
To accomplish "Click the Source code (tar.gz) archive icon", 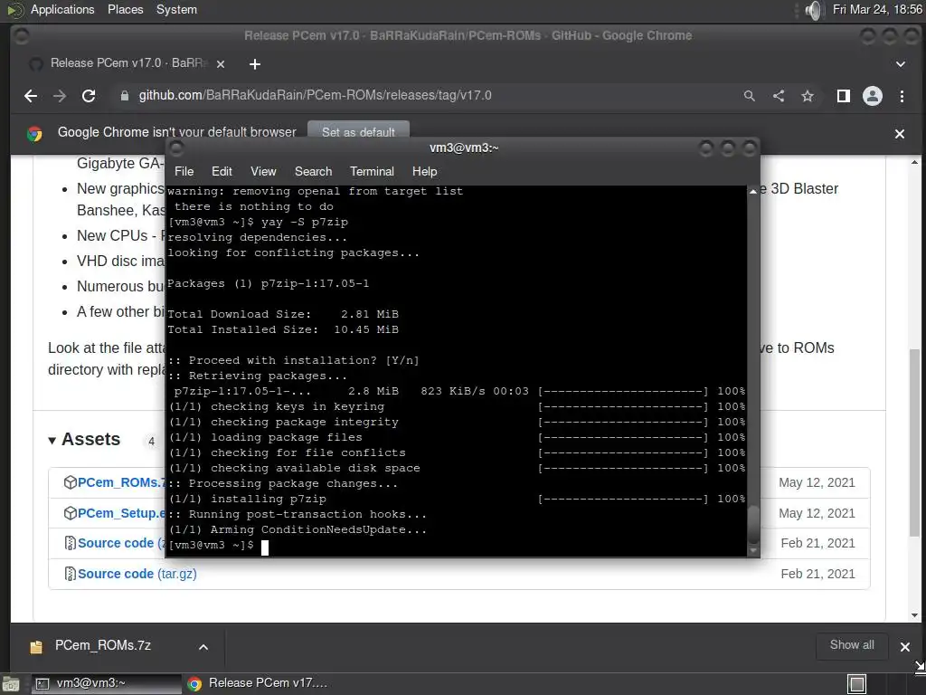I will point(70,573).
